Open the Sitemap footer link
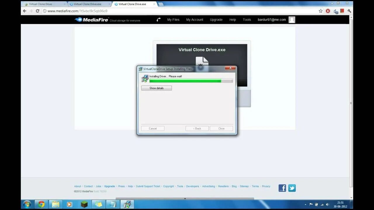 244,186
